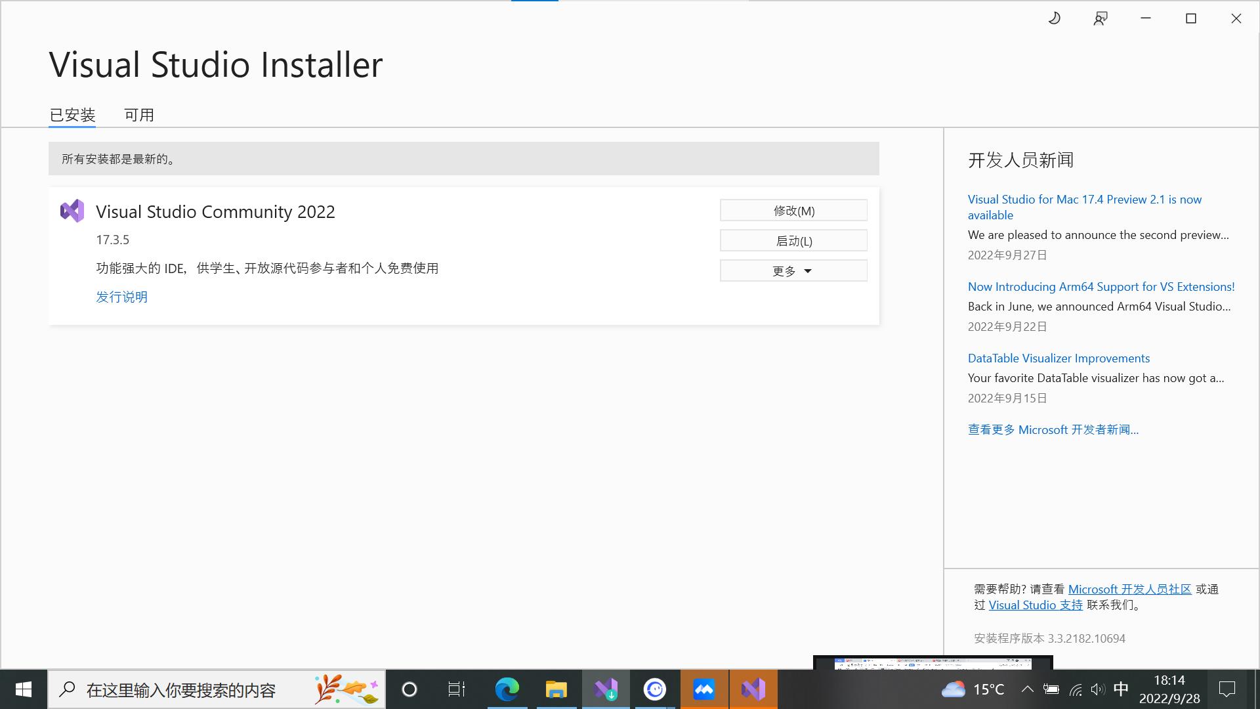Click the date 2022年9月27日
1260x709 pixels.
click(1007, 255)
